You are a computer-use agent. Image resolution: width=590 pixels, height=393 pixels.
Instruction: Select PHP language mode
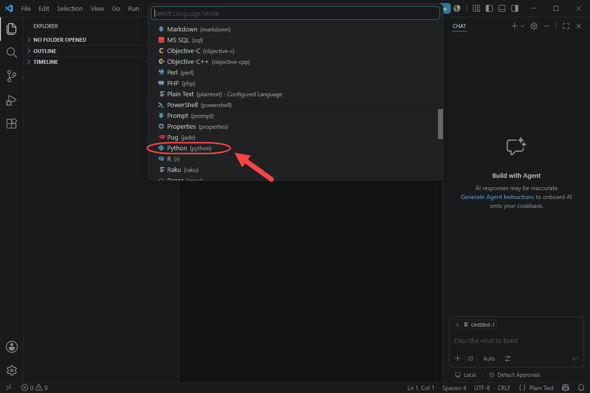click(295, 84)
